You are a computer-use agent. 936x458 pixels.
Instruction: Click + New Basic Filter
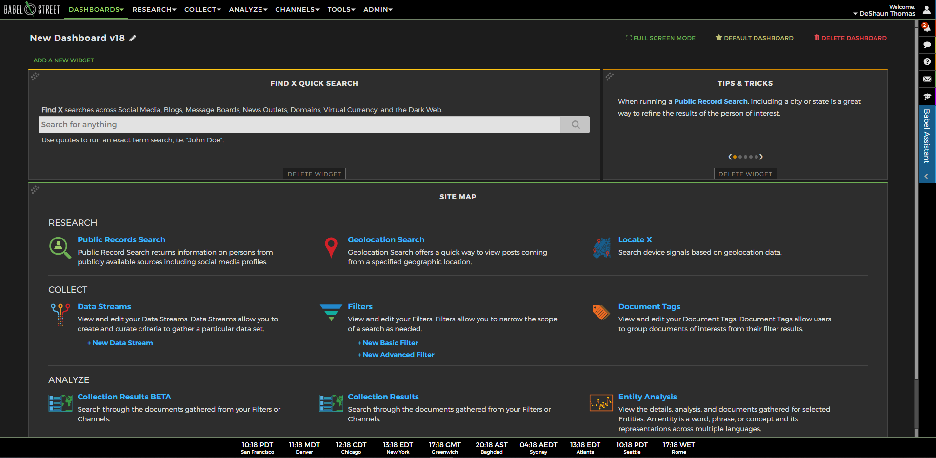click(x=388, y=343)
